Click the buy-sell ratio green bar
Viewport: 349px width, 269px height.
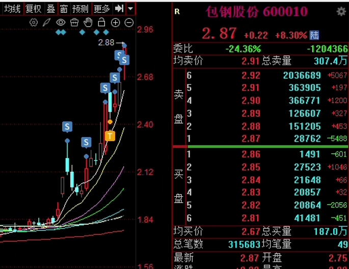(268, 146)
